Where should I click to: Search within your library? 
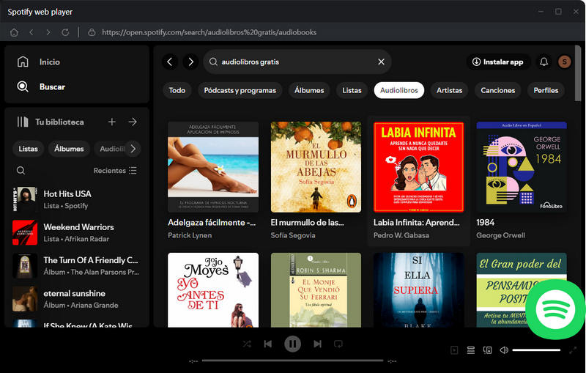click(x=21, y=171)
